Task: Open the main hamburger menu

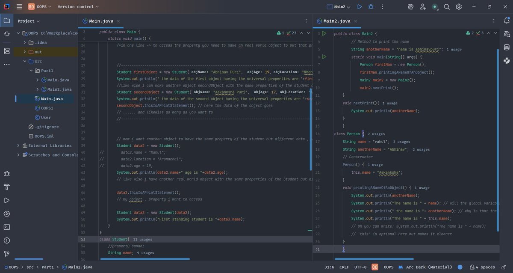Action: (x=19, y=7)
